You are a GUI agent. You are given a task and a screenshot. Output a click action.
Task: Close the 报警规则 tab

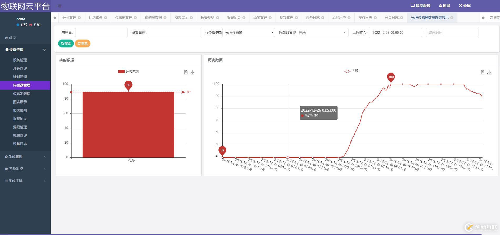[218, 18]
